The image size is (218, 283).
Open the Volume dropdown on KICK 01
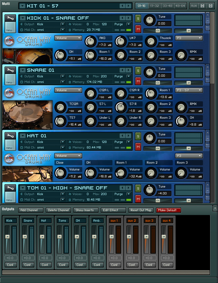point(68,38)
